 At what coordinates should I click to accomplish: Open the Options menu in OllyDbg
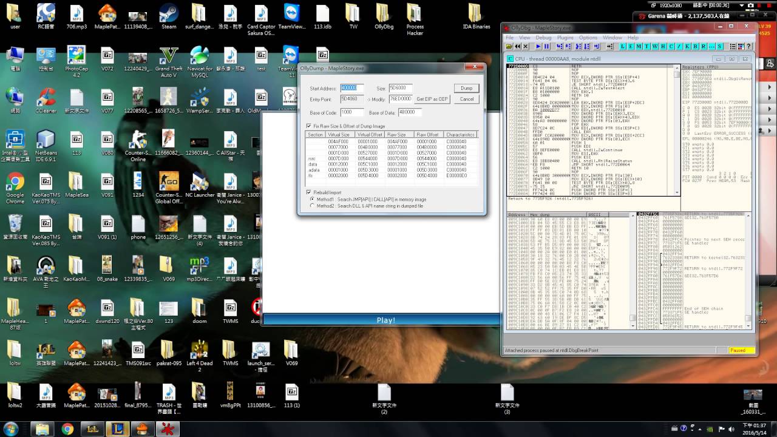pyautogui.click(x=588, y=38)
